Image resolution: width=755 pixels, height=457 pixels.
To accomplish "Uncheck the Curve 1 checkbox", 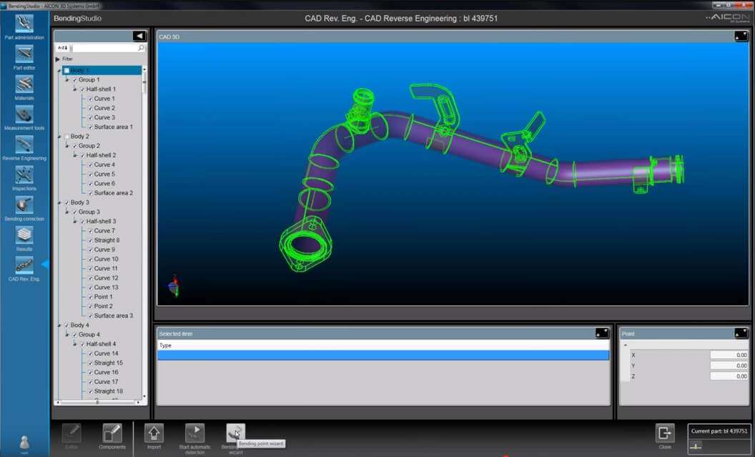I will coord(90,99).
